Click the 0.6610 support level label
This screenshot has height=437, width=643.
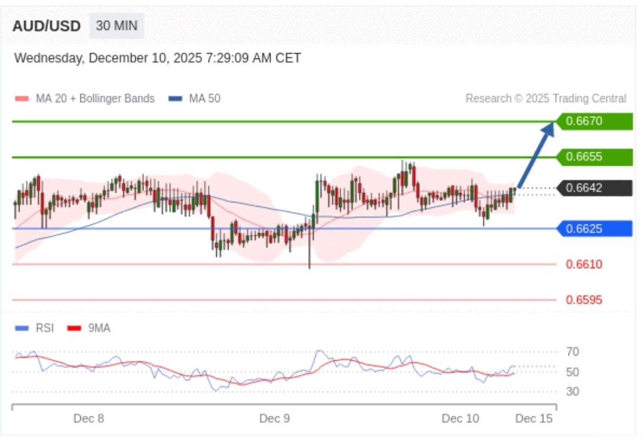584,265
